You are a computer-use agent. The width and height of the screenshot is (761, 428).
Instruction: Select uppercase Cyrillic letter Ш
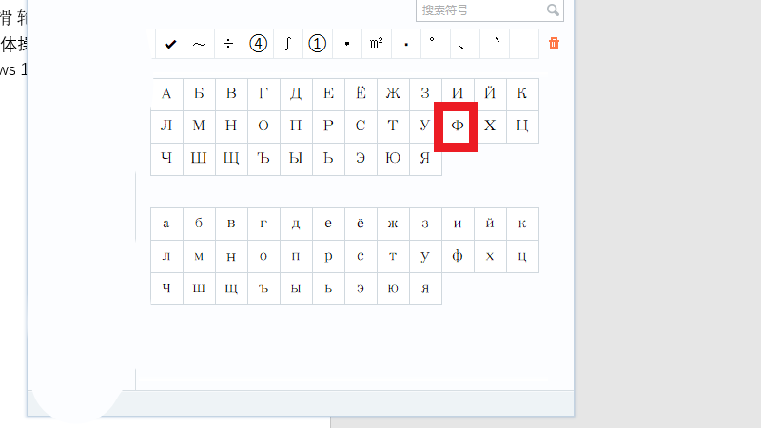pos(199,159)
